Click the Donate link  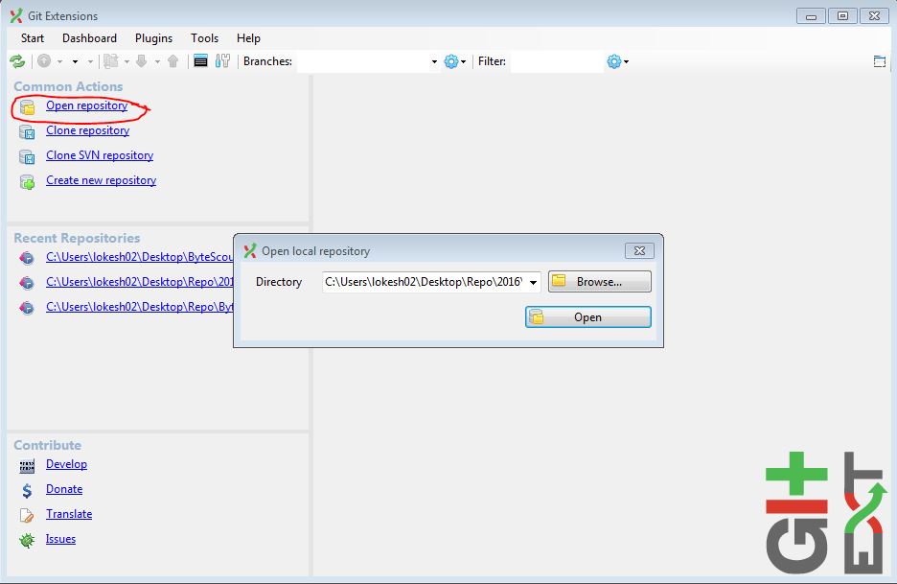[64, 489]
